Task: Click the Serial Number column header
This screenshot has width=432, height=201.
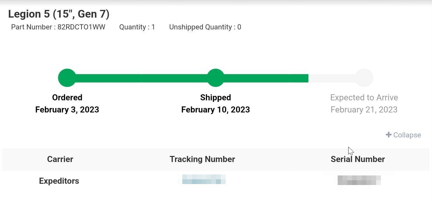Action: coord(358,159)
